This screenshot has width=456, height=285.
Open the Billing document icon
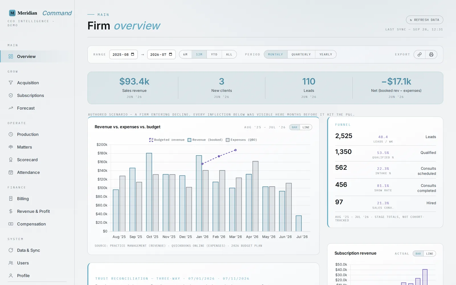pyautogui.click(x=11, y=199)
